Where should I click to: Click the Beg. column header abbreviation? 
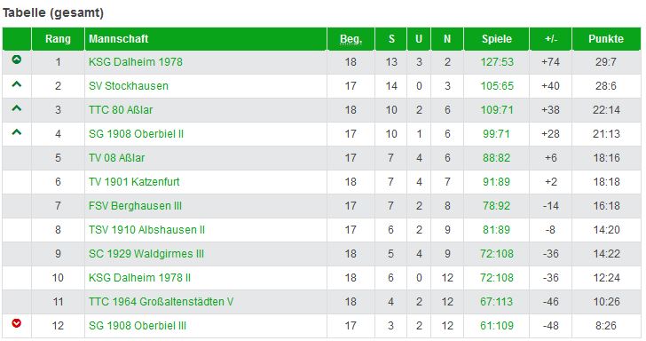(x=351, y=39)
